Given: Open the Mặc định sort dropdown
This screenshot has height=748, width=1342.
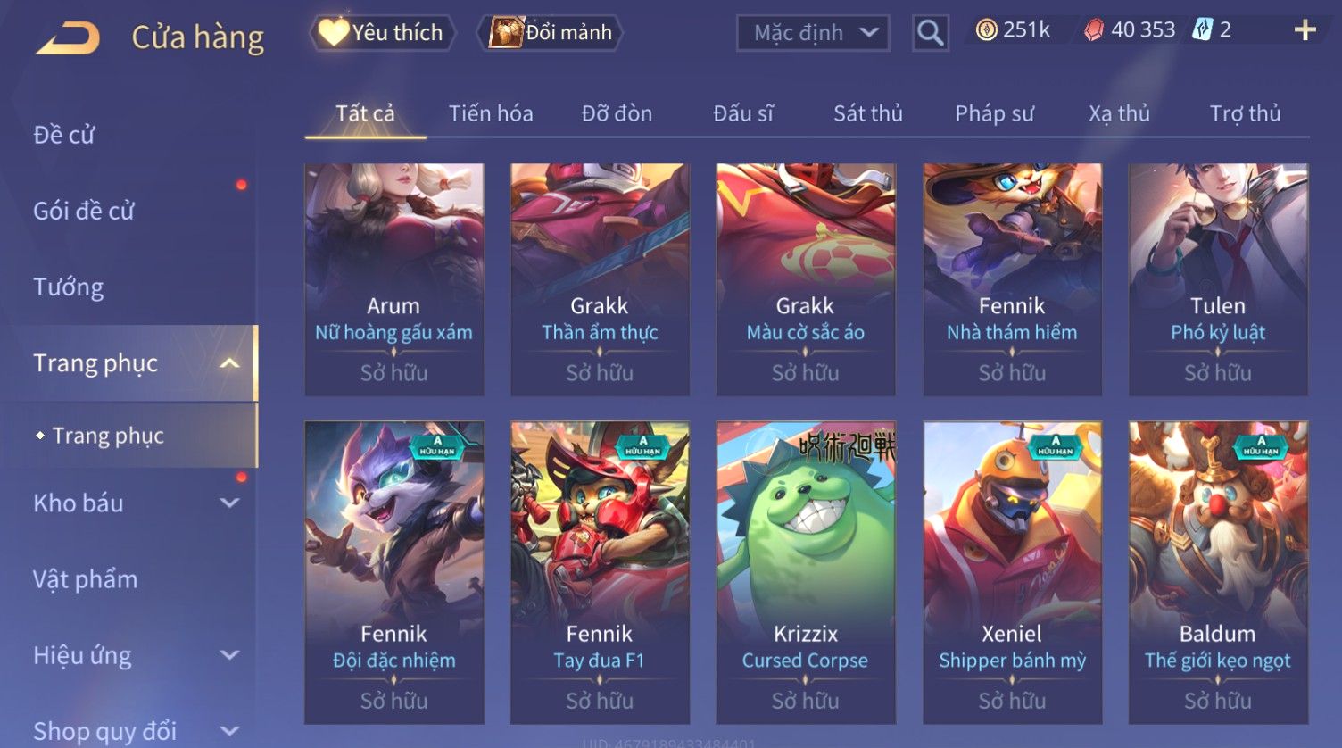Looking at the screenshot, I should click(813, 34).
